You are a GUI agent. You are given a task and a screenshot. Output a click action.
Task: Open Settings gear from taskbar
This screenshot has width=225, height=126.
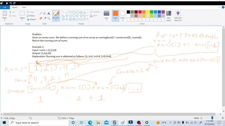[x=147, y=122]
